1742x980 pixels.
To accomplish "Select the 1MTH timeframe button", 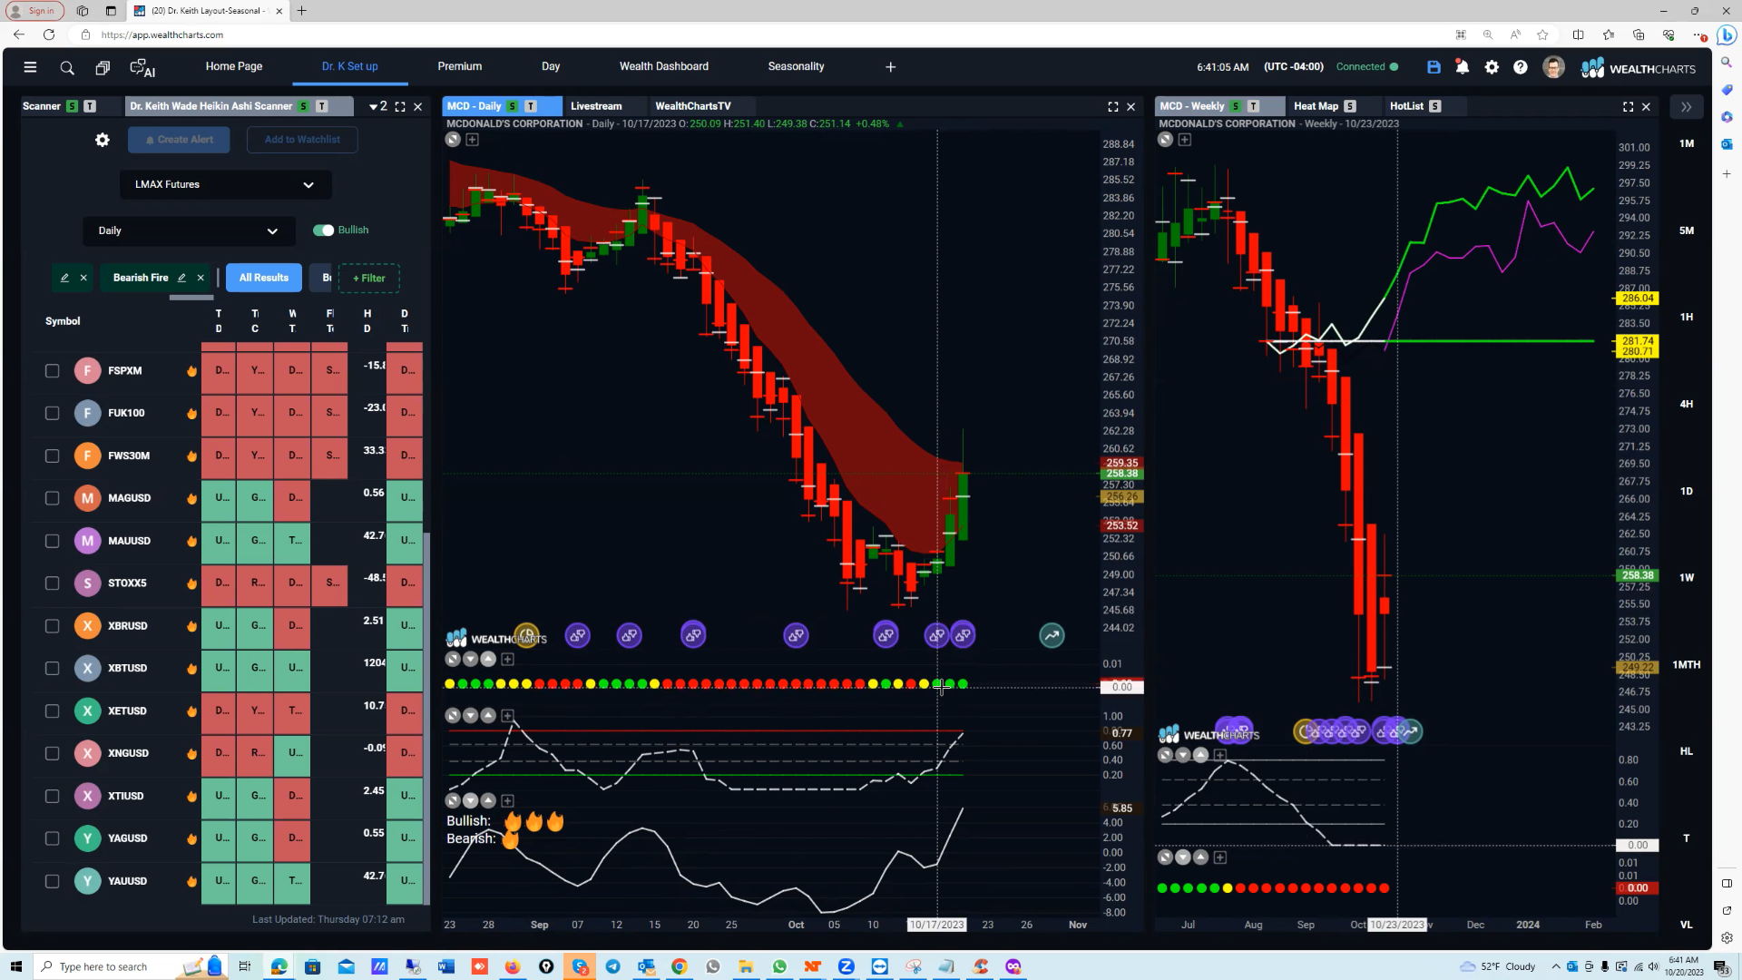I will 1687,665.
